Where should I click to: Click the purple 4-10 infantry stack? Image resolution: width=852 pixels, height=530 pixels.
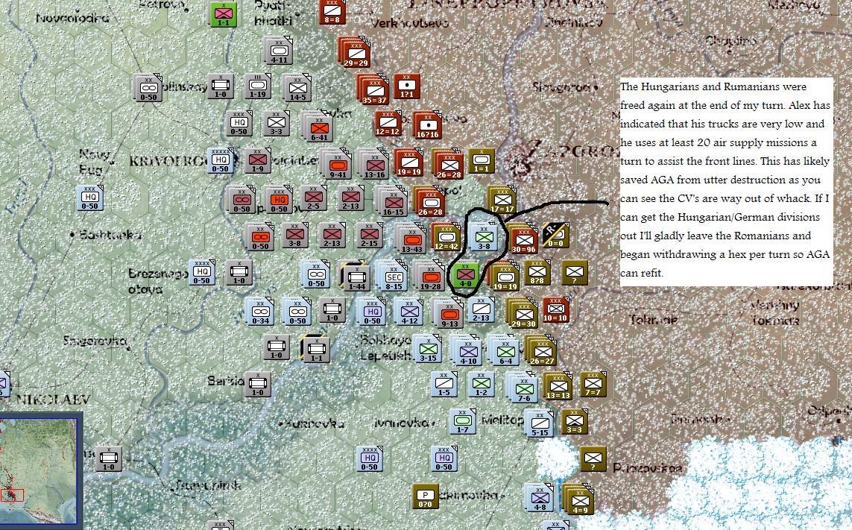[x=467, y=350]
